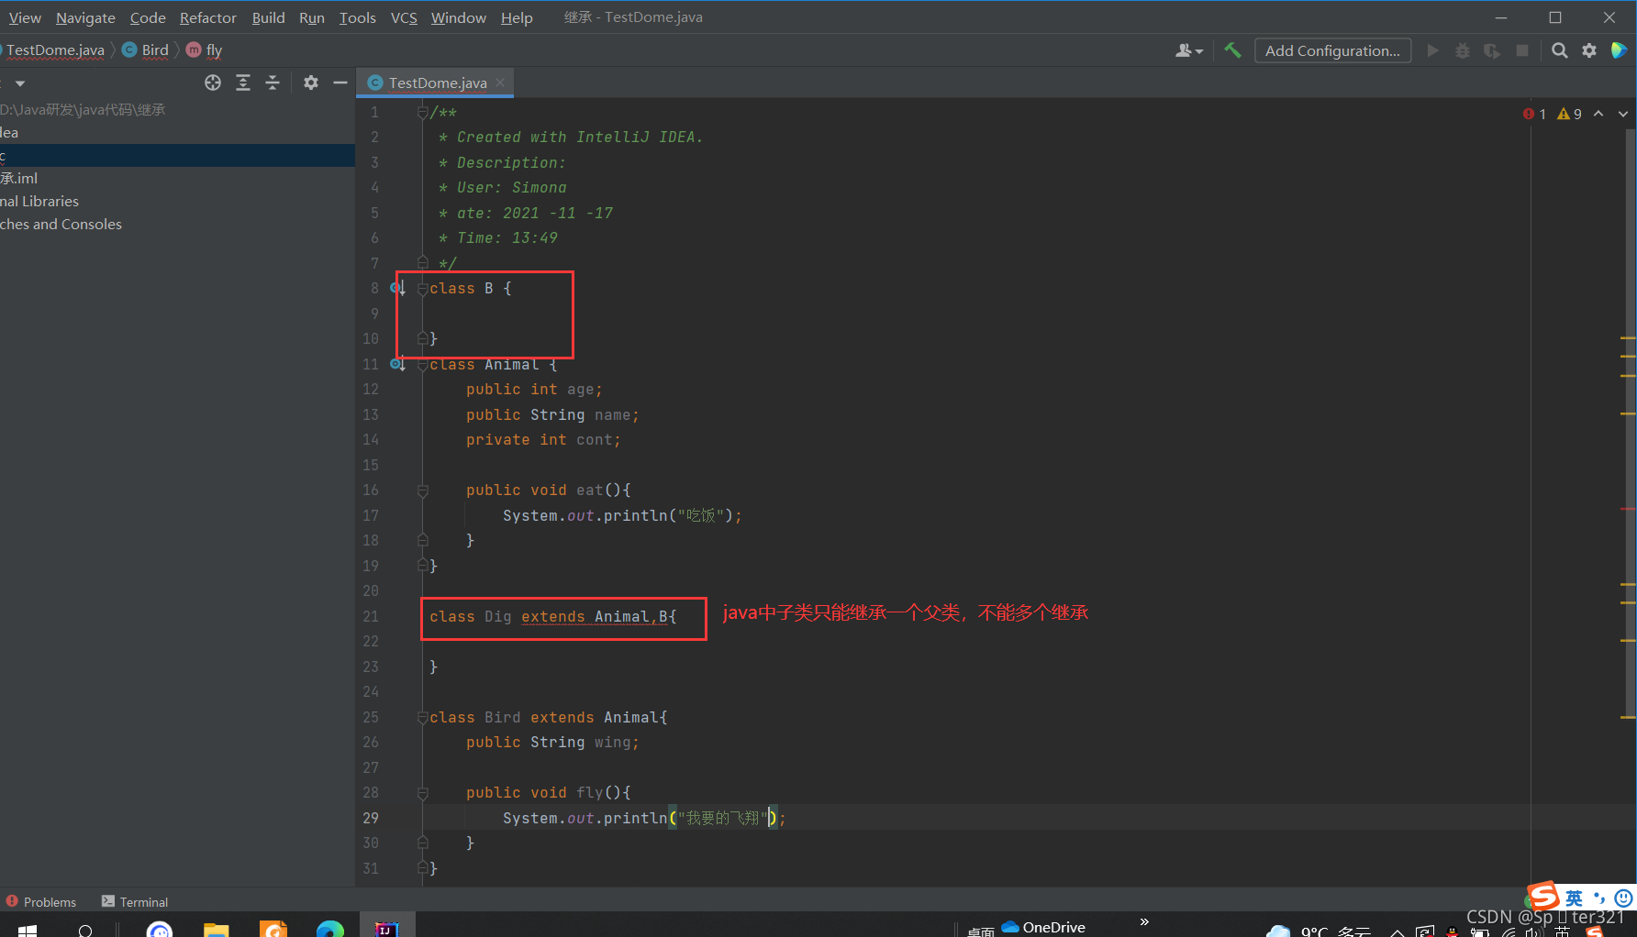Click the Add Configuration... button

[1332, 50]
